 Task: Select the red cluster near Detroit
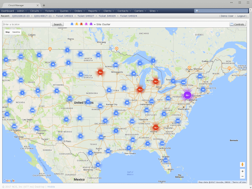(x=156, y=81)
